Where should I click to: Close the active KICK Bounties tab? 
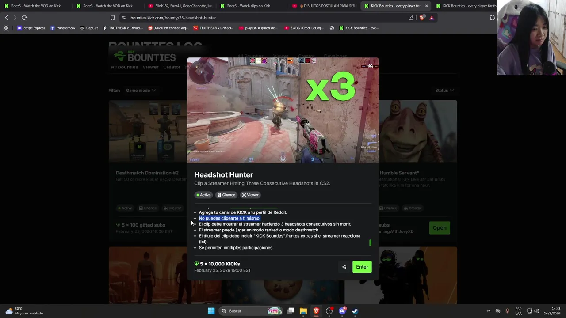[426, 6]
